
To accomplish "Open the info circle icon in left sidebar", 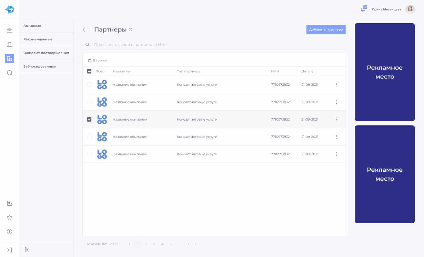I will 10,232.
